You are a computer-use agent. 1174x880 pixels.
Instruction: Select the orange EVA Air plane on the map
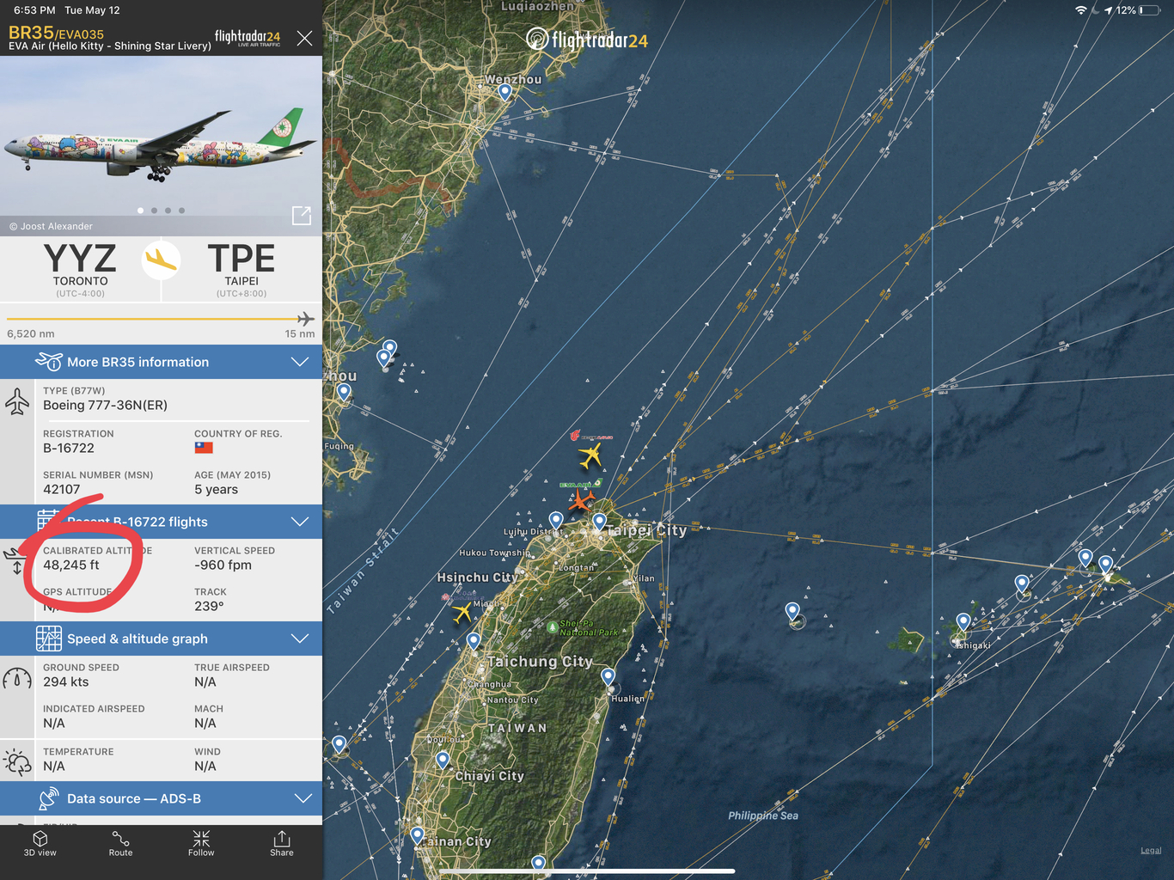tap(582, 499)
